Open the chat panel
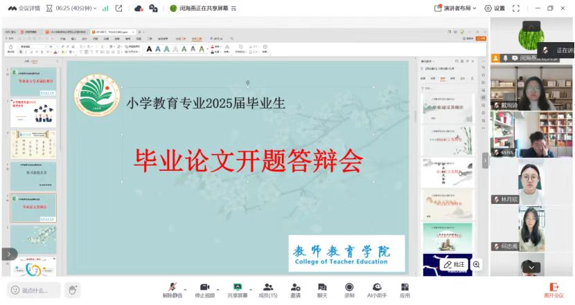Viewport: 575px width, 305px height. coord(322,288)
